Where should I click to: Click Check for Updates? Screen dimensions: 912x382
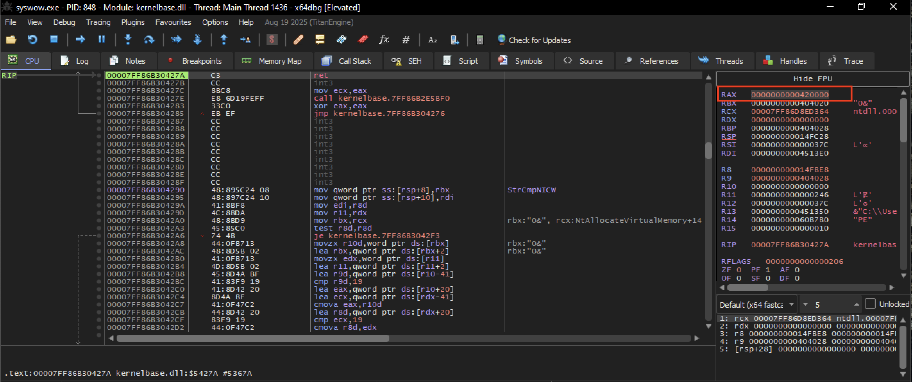[x=534, y=40]
